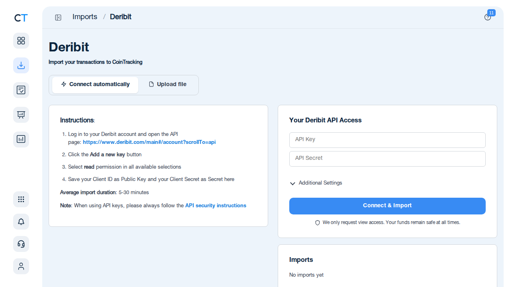Open help icon with 11 badge
510x287 pixels.
488,17
